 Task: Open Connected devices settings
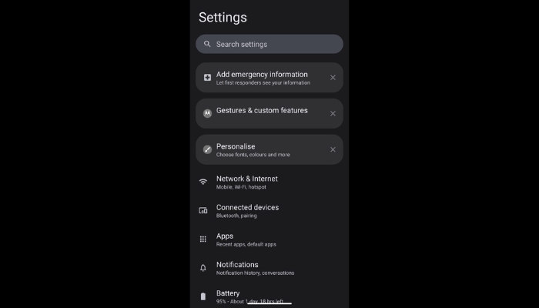point(269,211)
